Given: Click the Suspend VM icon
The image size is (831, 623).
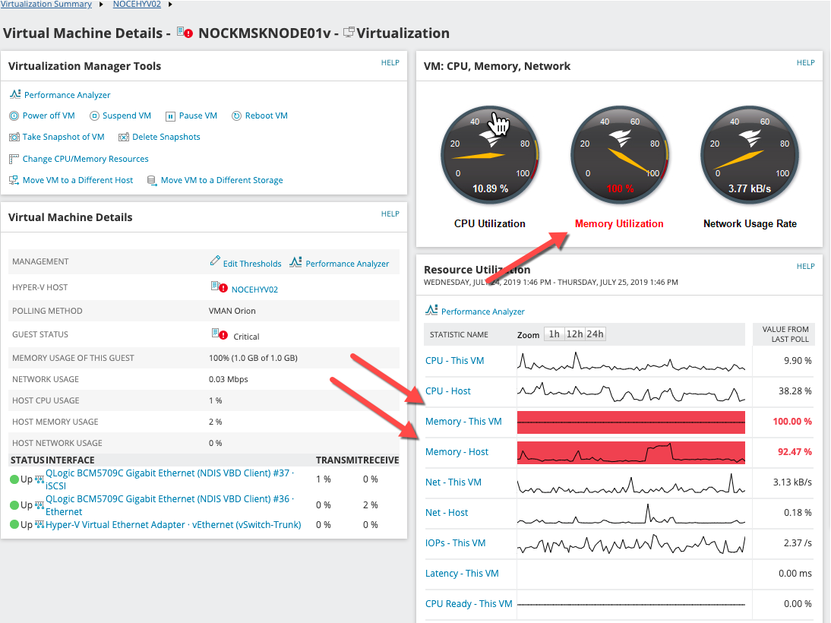Looking at the screenshot, I should pos(94,115).
